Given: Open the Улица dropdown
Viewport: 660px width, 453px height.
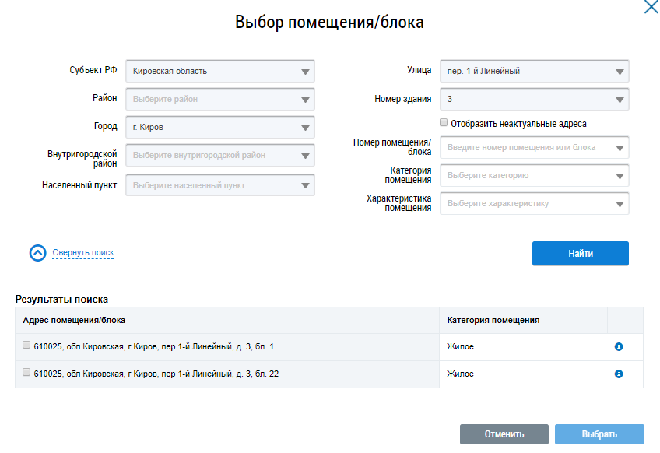Looking at the screenshot, I should pyautogui.click(x=535, y=71).
